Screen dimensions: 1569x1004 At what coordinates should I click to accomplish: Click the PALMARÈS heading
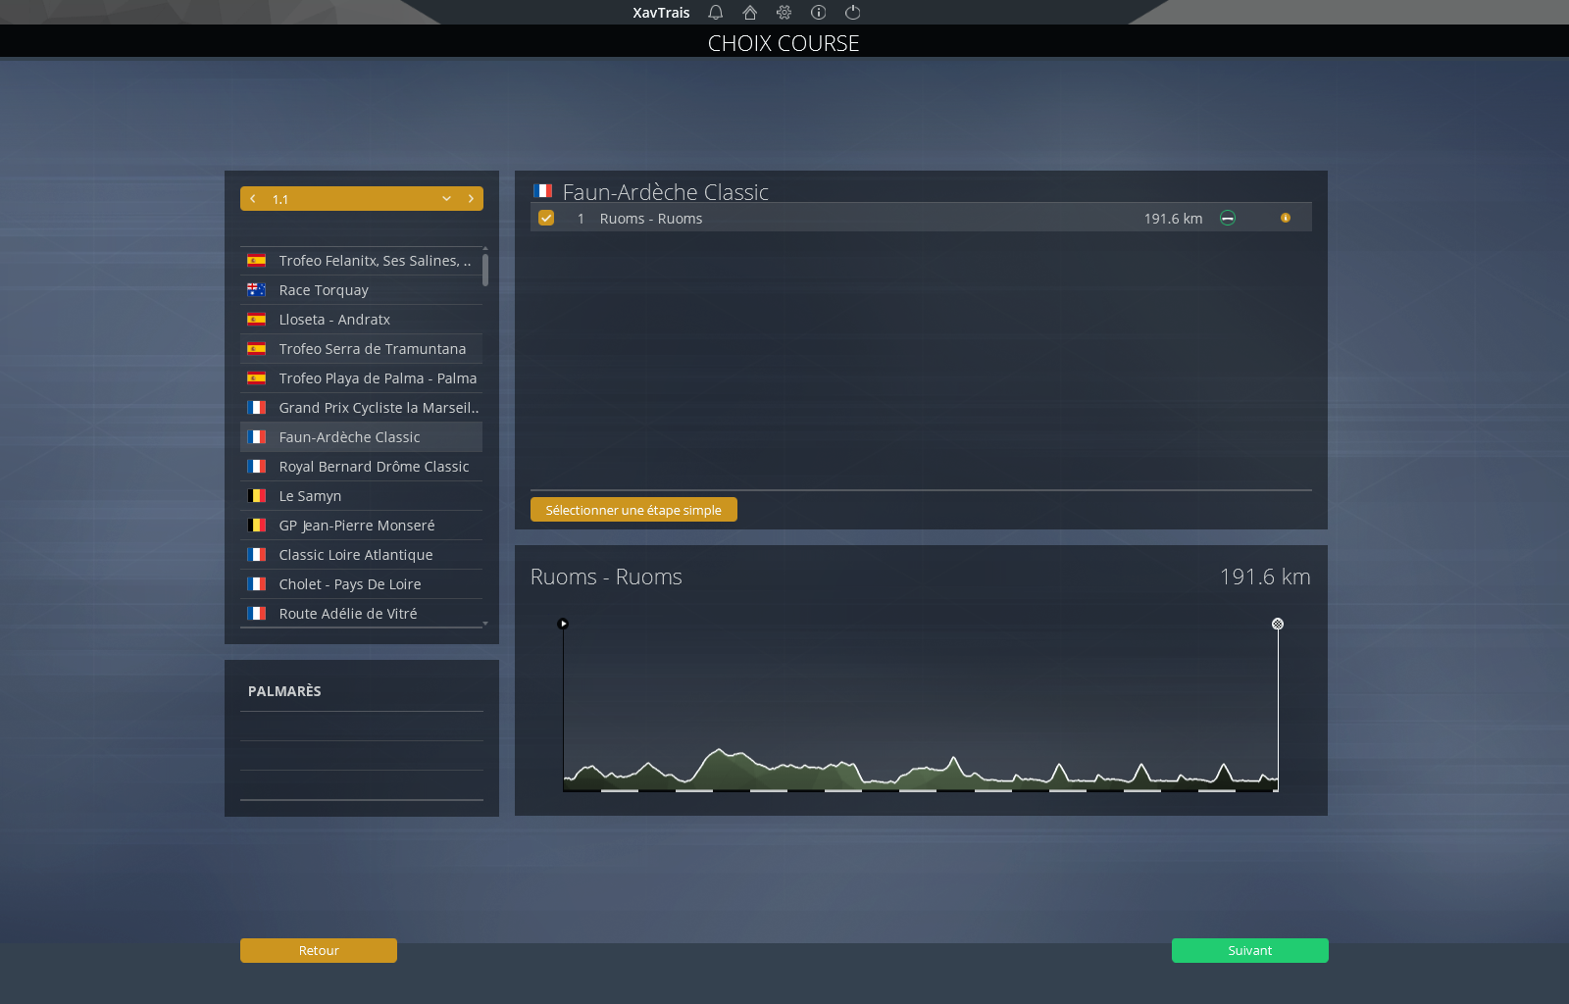tap(284, 691)
